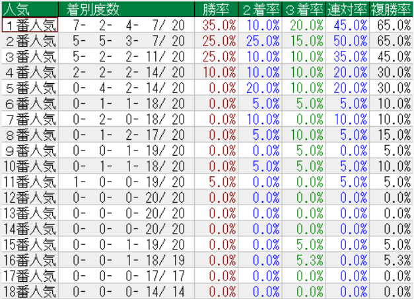Select the 18番人気 row label
Viewport: 414px width, 299px height.
click(x=30, y=291)
